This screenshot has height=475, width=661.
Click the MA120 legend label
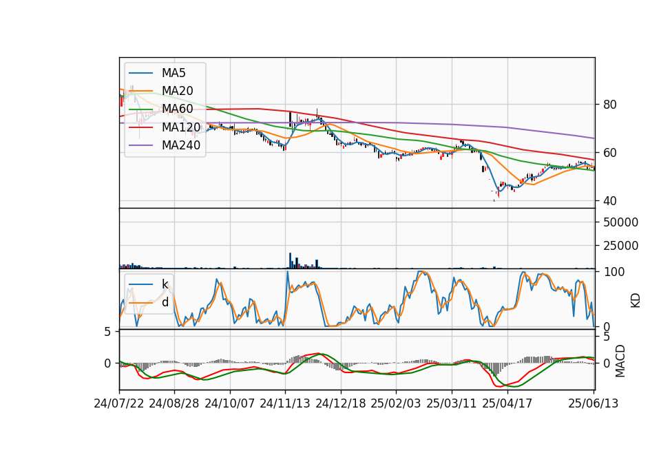pos(181,127)
